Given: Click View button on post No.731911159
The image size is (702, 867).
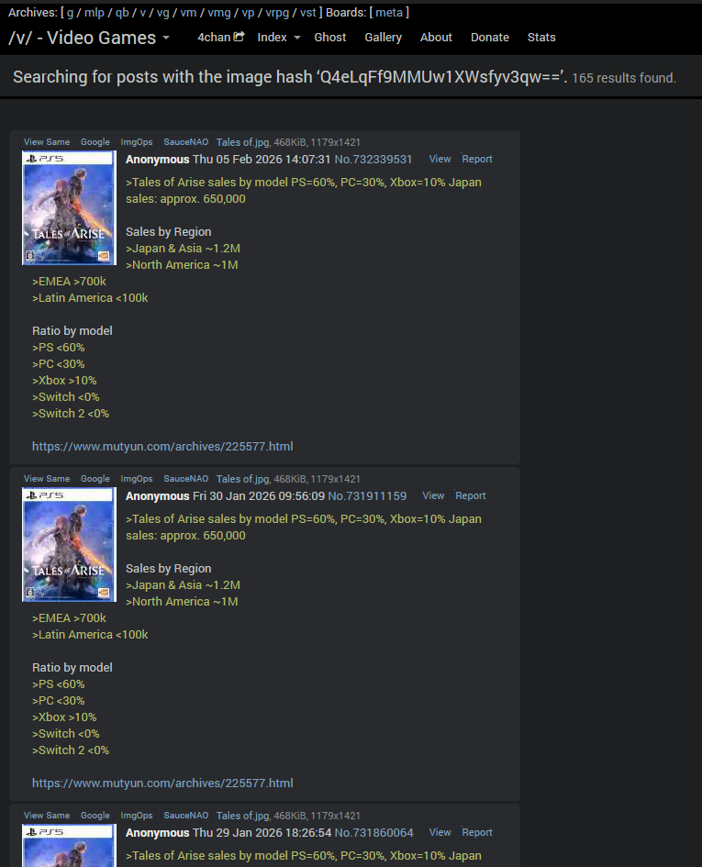Looking at the screenshot, I should [x=433, y=495].
